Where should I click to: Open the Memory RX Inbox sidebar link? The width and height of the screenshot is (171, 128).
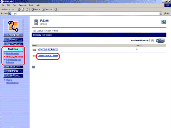(14, 57)
